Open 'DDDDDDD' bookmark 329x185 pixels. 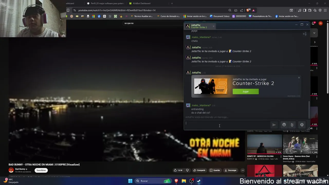coord(239,16)
